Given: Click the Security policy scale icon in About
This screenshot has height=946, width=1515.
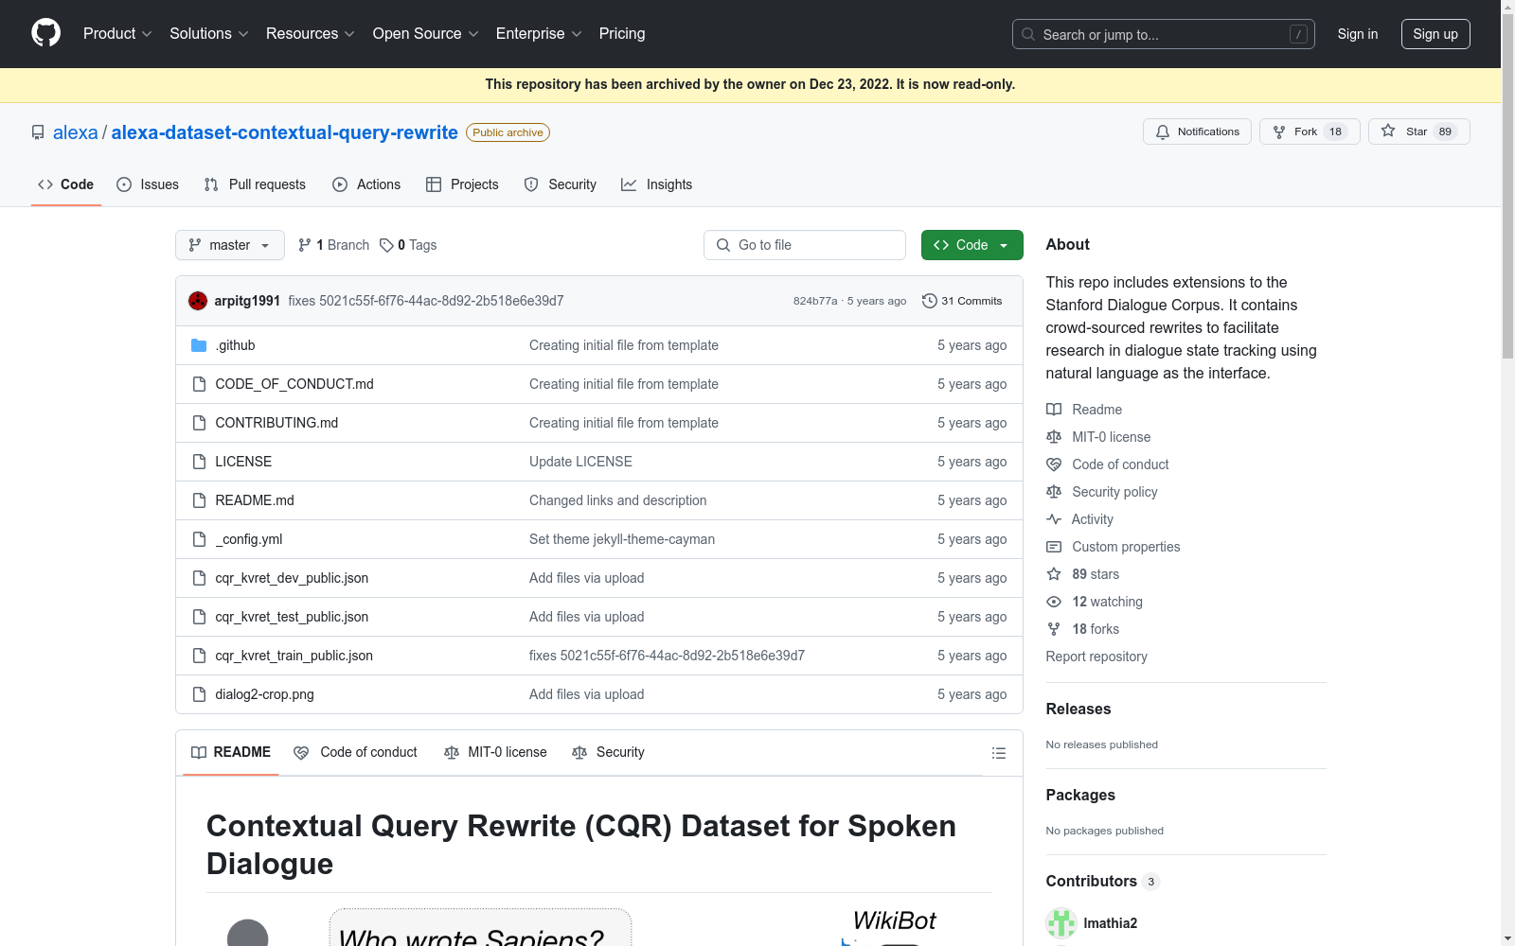Looking at the screenshot, I should click(1054, 492).
